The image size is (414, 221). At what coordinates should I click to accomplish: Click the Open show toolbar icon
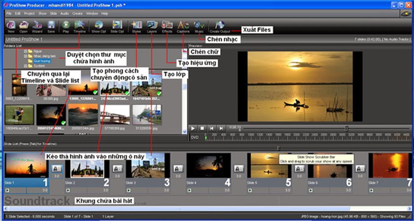pos(24,27)
